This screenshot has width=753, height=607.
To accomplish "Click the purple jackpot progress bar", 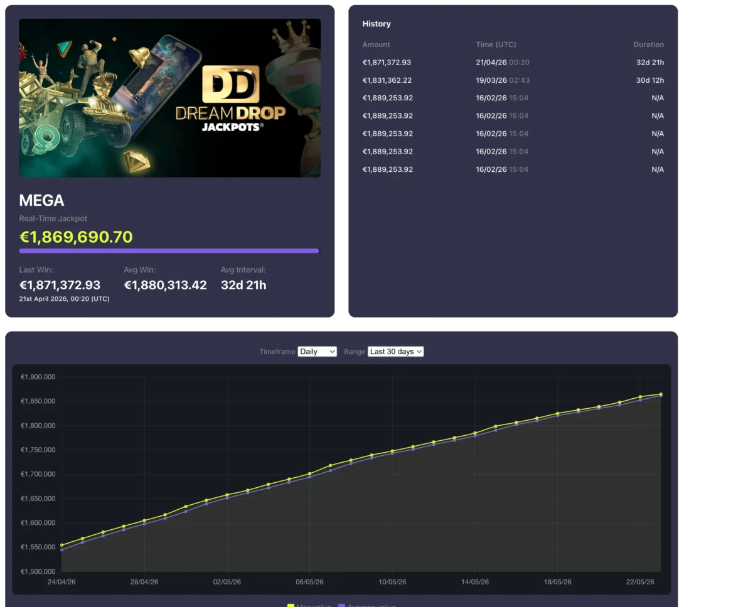I will click(x=169, y=251).
